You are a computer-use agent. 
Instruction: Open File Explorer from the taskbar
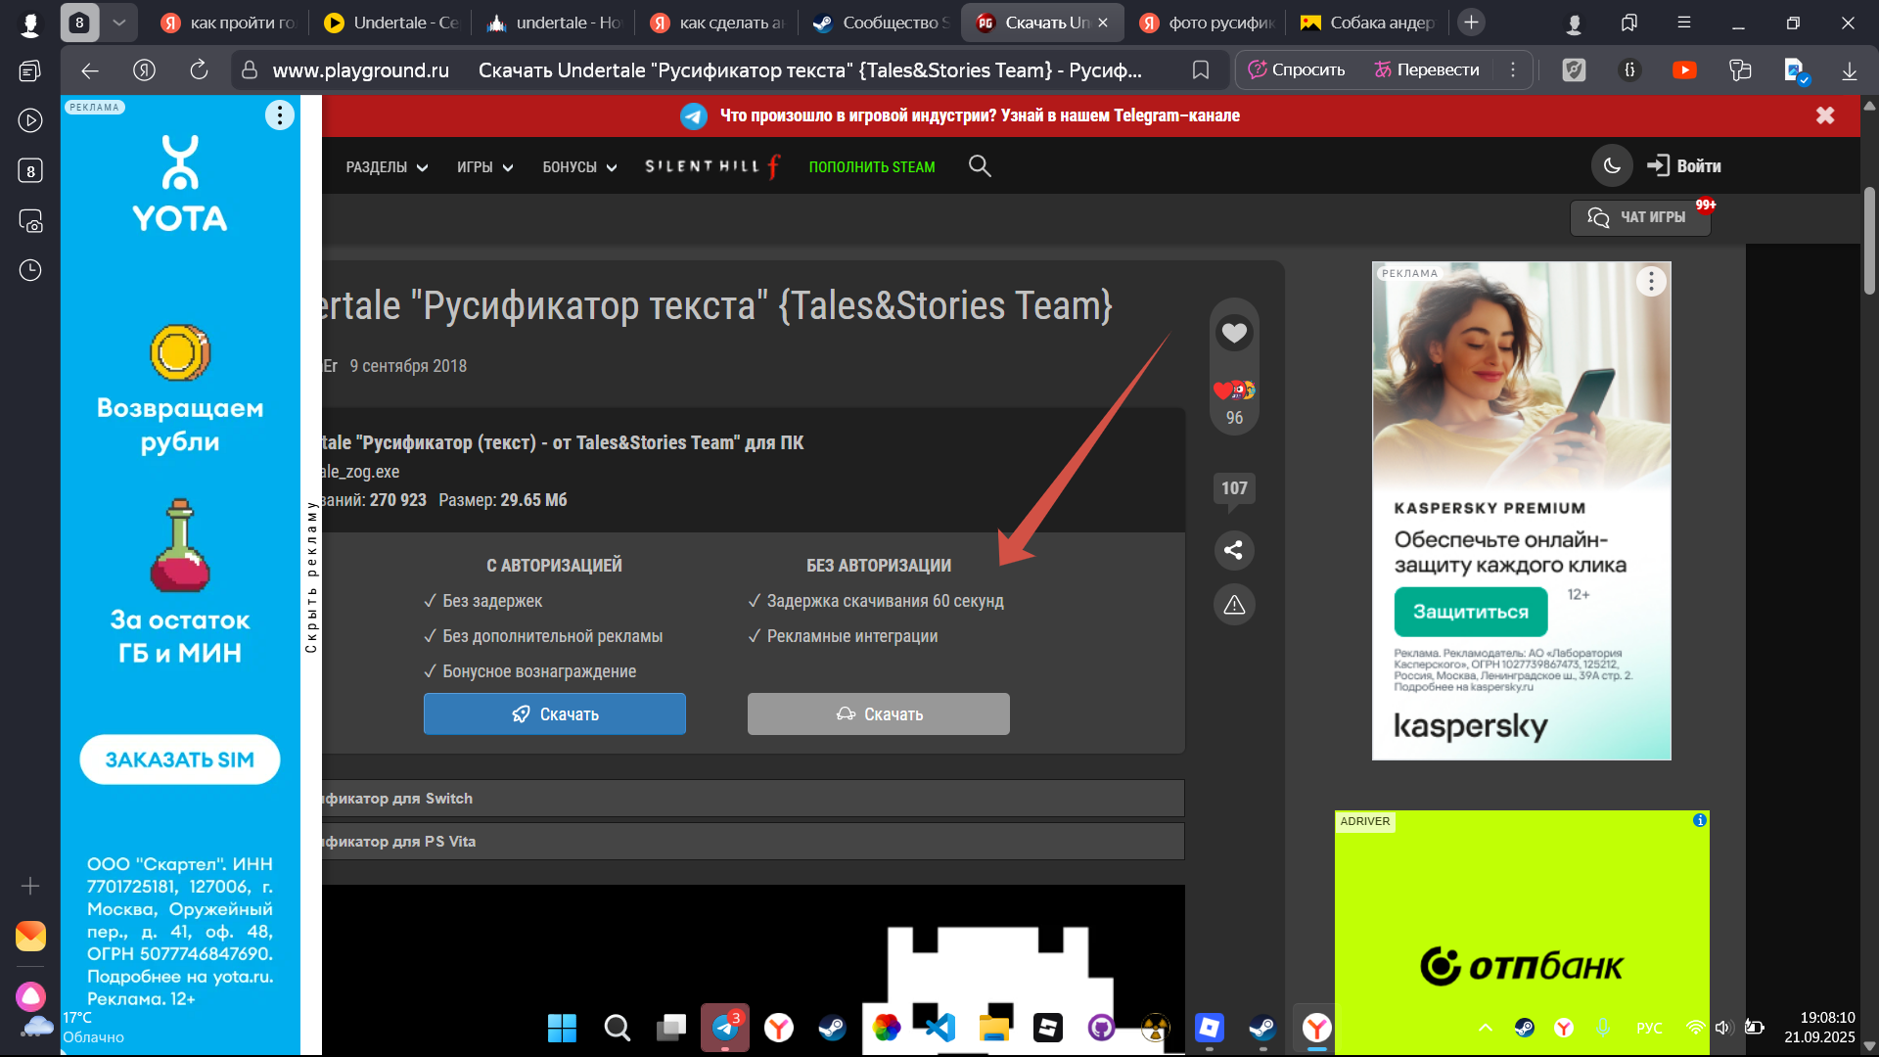coord(994,1028)
